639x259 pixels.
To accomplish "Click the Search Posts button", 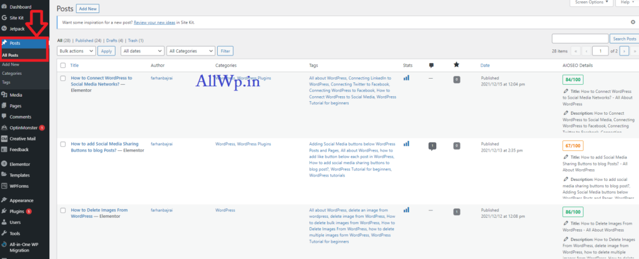I will coord(624,39).
